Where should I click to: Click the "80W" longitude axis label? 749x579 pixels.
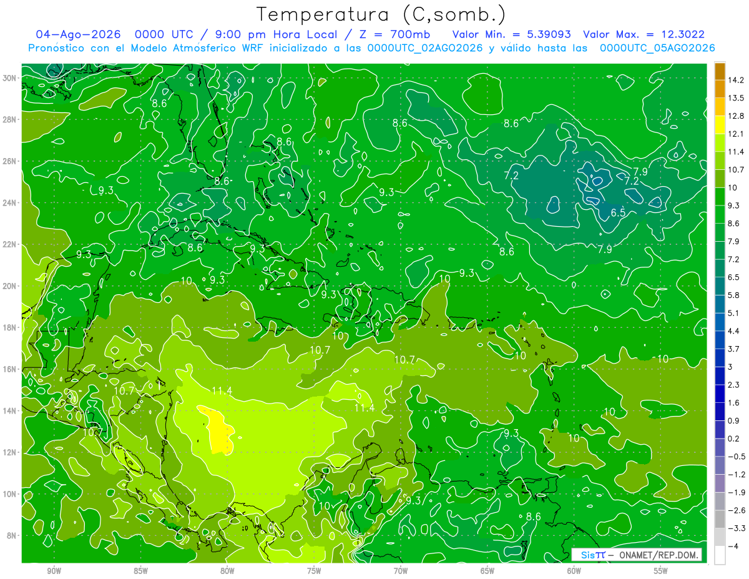tap(227, 571)
